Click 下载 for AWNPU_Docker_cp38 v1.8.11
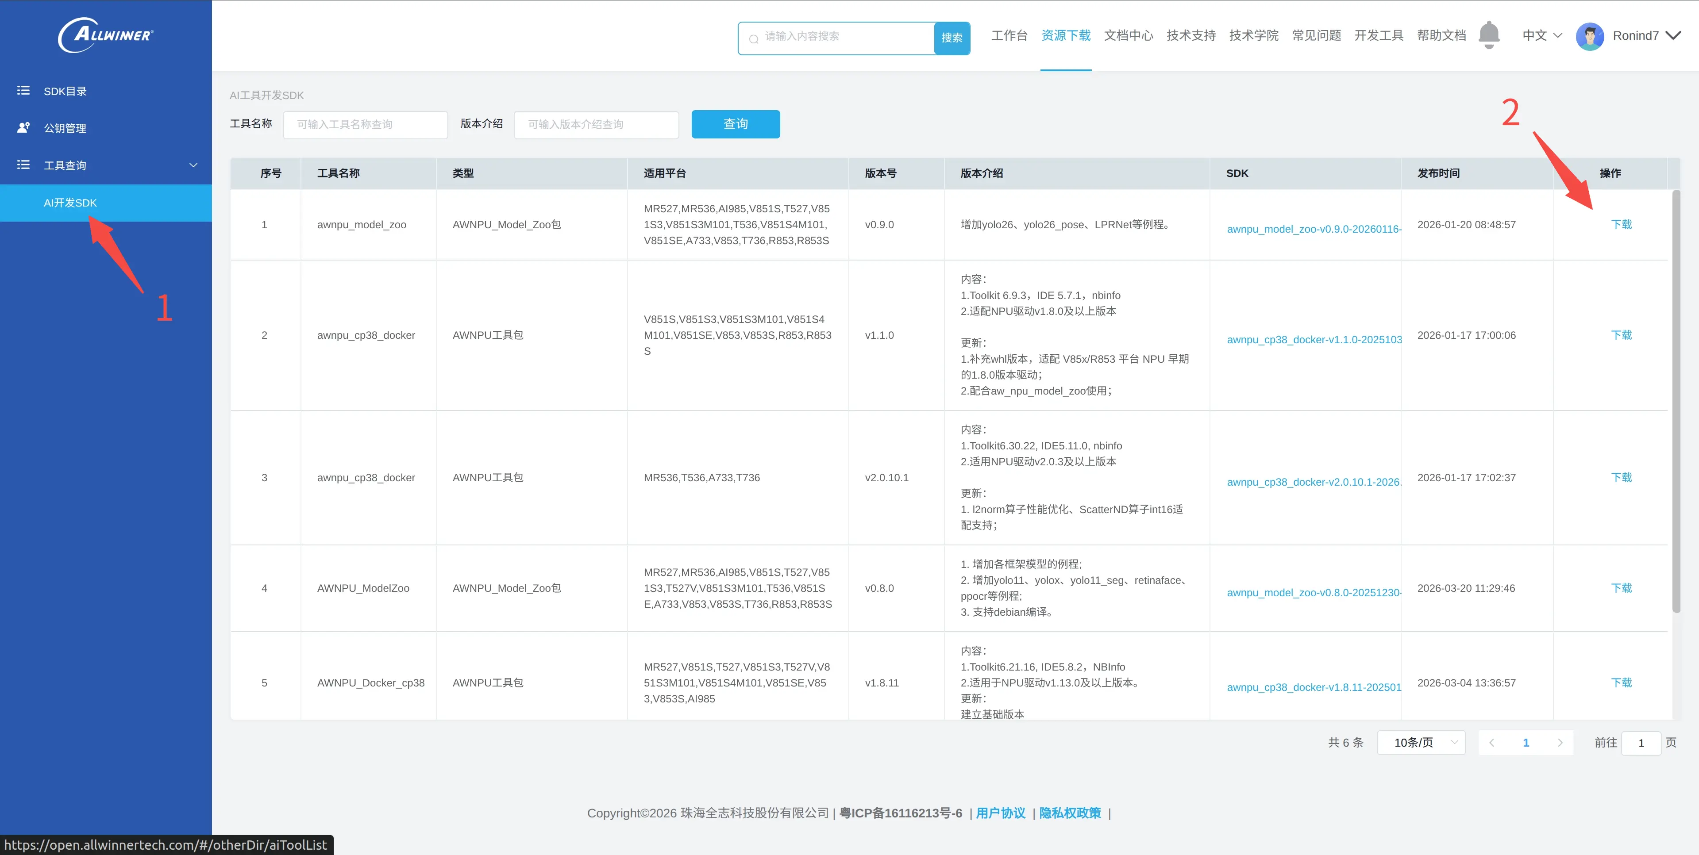1699x855 pixels. (x=1621, y=683)
